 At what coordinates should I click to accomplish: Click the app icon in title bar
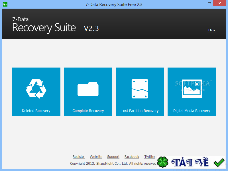click(5, 4)
